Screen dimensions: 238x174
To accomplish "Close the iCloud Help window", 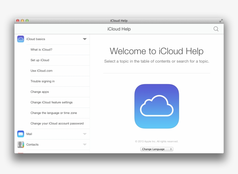I will [x=18, y=21].
